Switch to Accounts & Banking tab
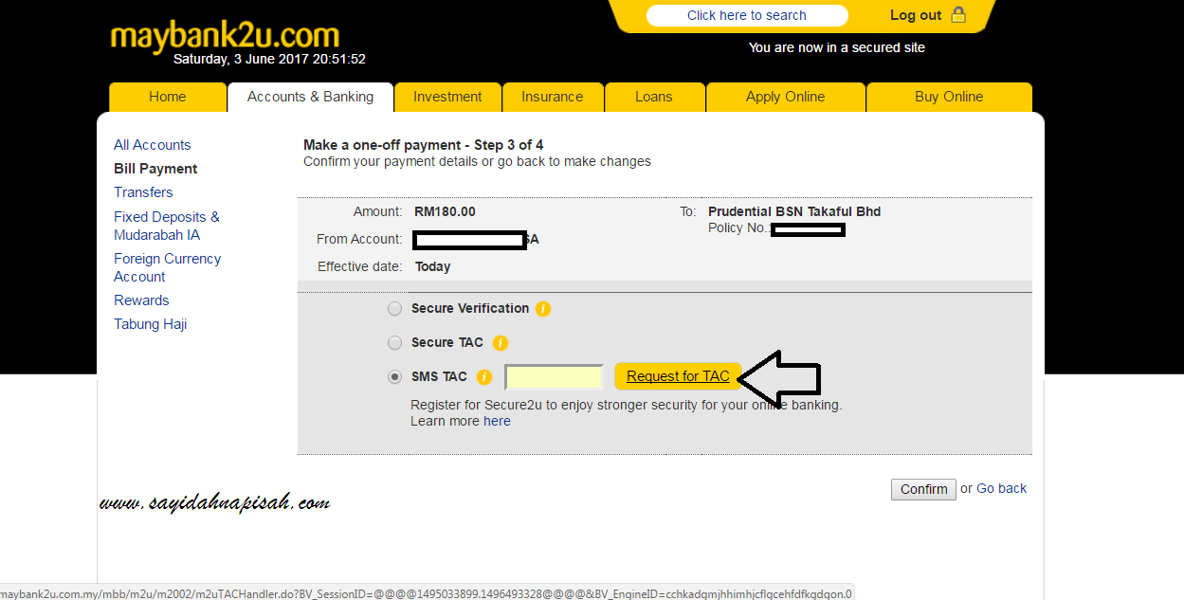The height and width of the screenshot is (600, 1184). 310,97
